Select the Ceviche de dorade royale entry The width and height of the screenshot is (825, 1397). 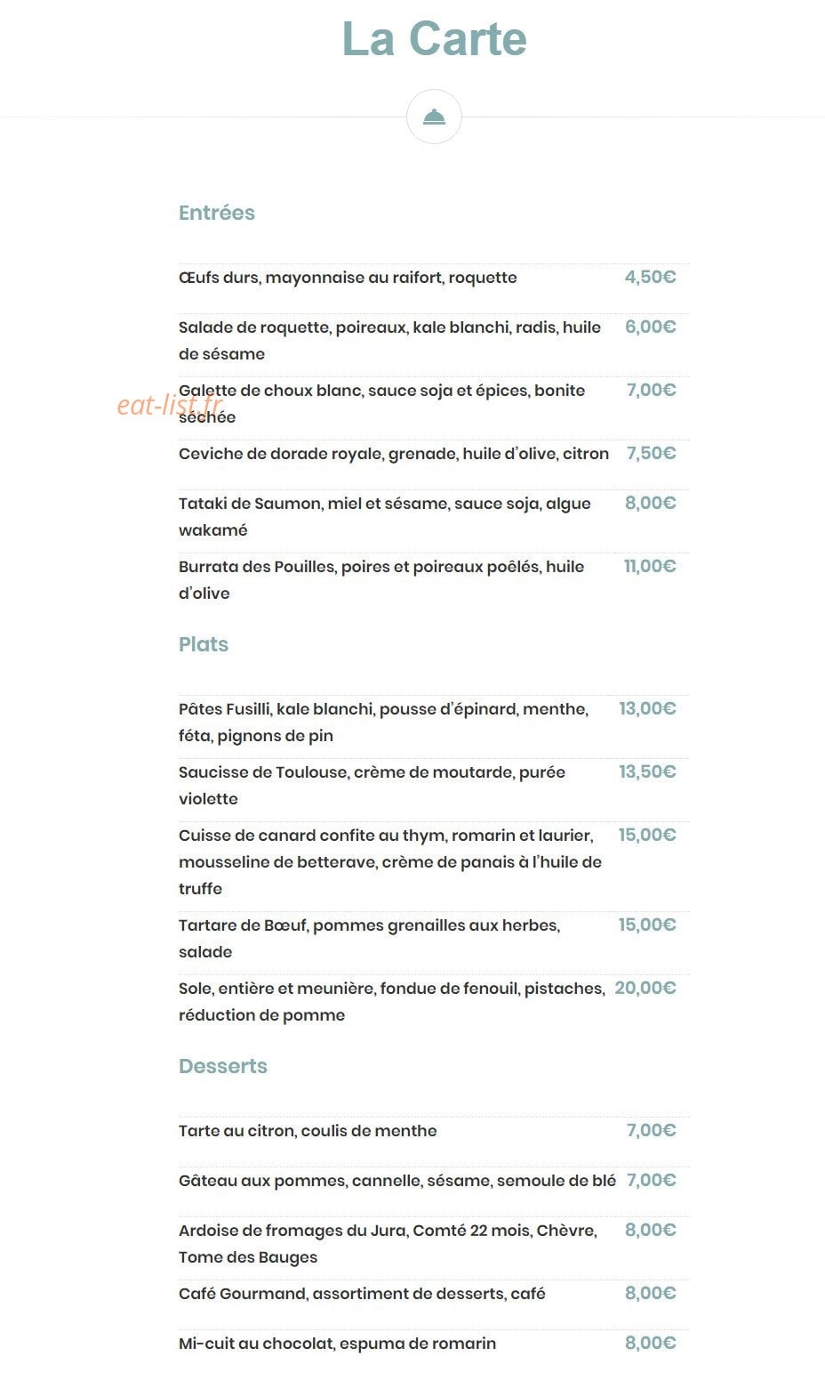[394, 454]
